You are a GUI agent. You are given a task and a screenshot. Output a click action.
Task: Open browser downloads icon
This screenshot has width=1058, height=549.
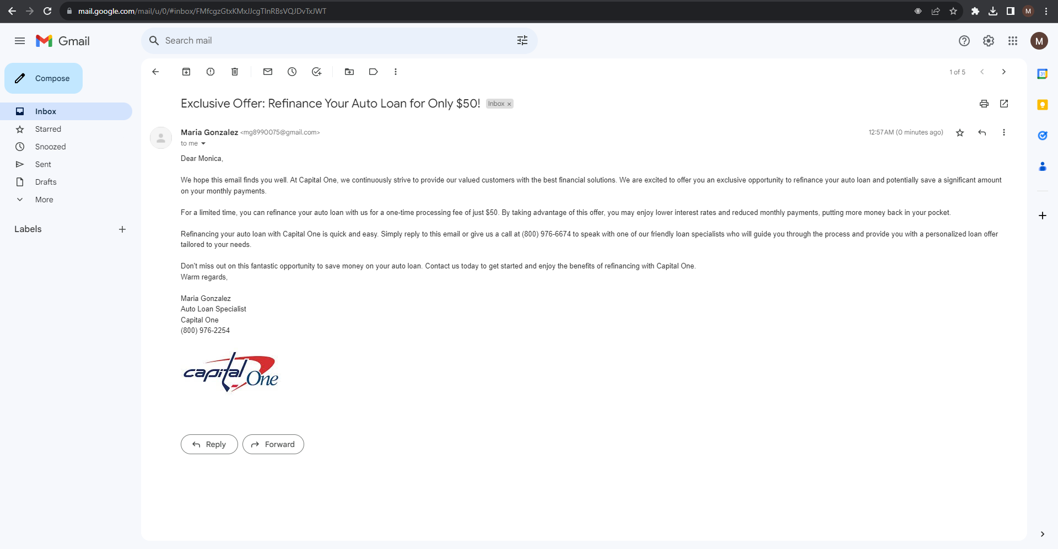point(993,11)
